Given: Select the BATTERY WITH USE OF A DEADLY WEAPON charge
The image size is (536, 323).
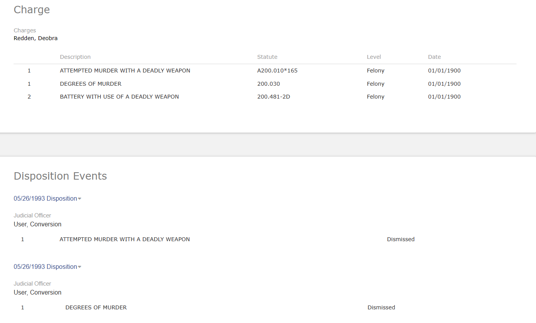Looking at the screenshot, I should pyautogui.click(x=119, y=97).
